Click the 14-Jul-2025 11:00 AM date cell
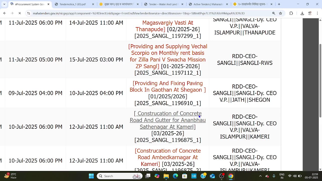 tap(96, 23)
